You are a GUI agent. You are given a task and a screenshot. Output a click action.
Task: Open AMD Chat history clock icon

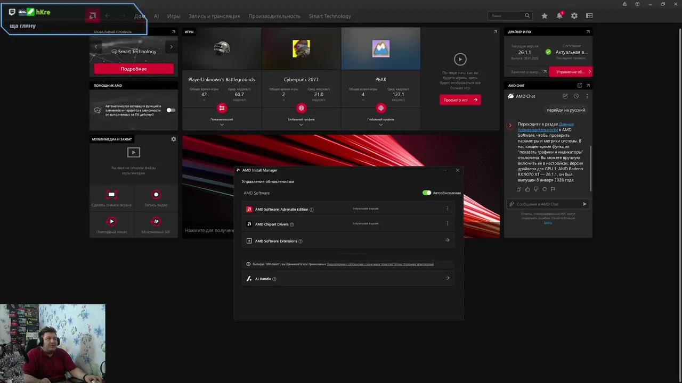[576, 96]
